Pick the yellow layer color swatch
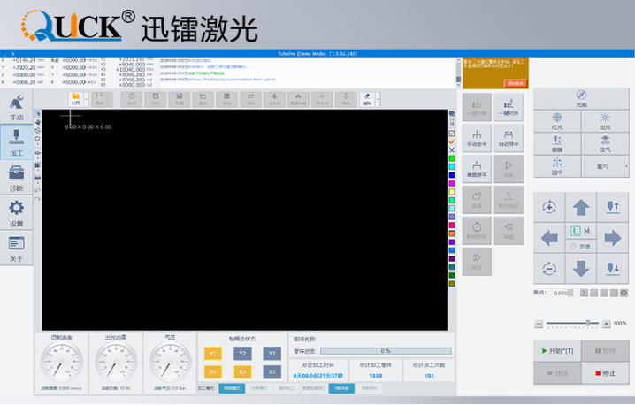 [x=452, y=191]
